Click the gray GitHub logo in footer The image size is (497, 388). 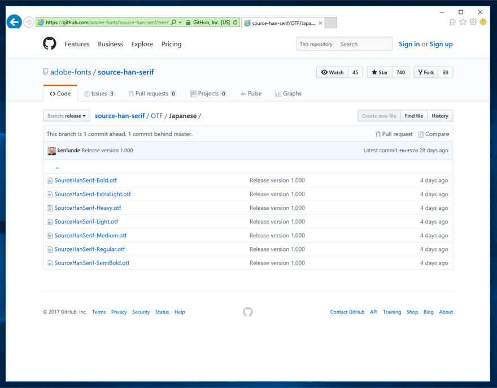(248, 312)
